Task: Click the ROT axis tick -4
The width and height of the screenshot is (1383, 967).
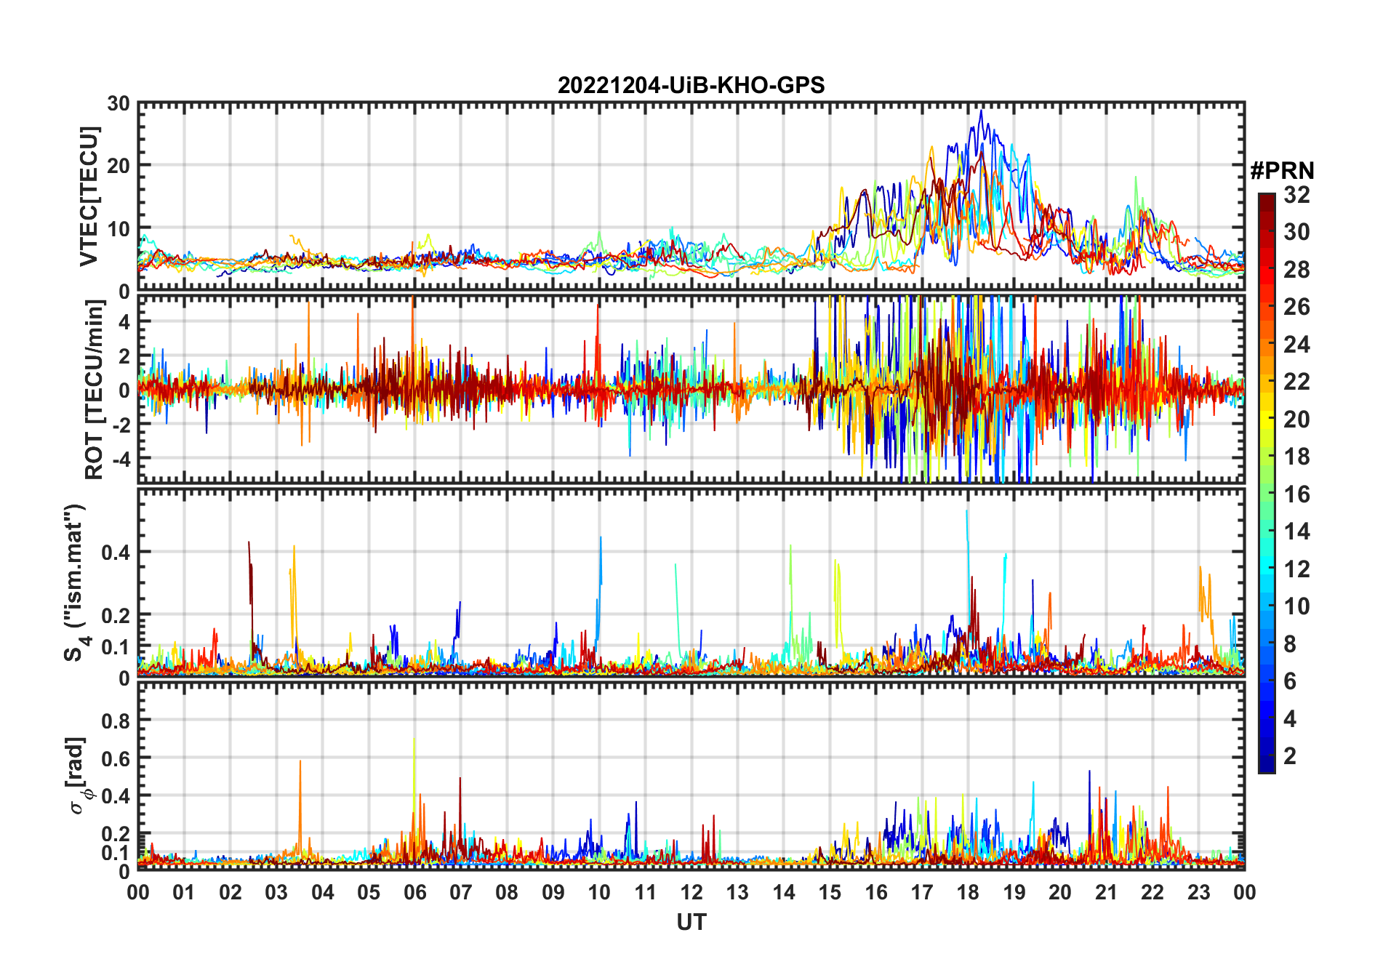Action: 121,459
